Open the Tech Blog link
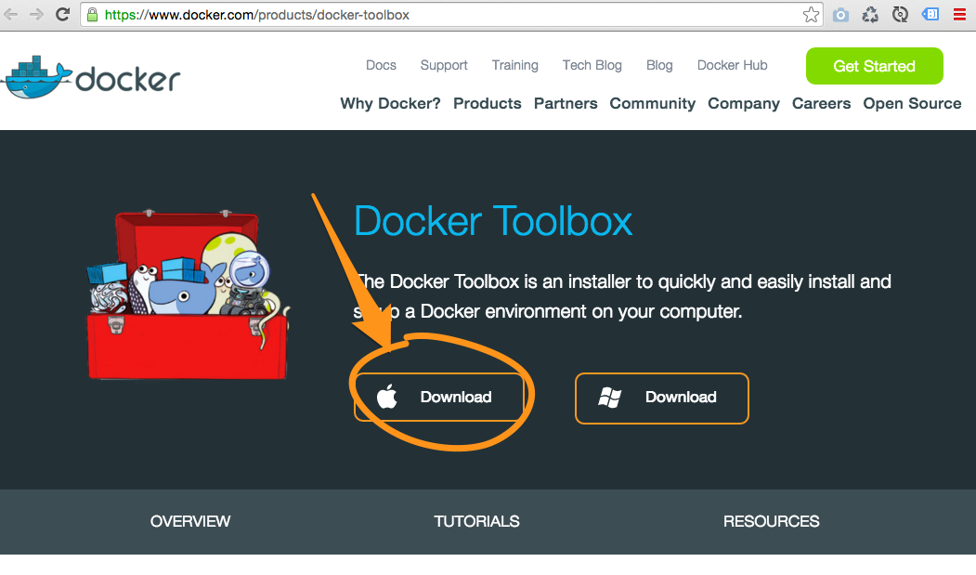The height and width of the screenshot is (575, 976). click(x=592, y=65)
